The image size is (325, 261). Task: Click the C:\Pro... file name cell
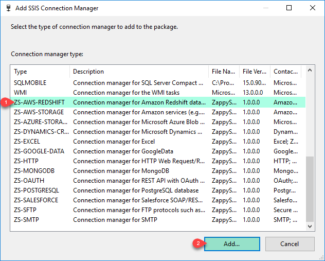tap(223, 83)
